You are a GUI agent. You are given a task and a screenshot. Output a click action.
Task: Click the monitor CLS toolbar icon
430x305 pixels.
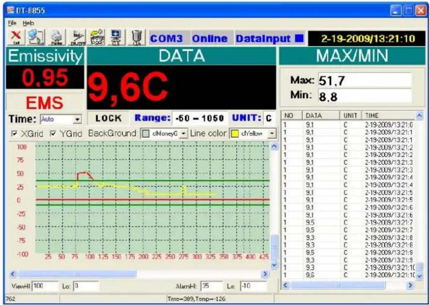(x=117, y=37)
